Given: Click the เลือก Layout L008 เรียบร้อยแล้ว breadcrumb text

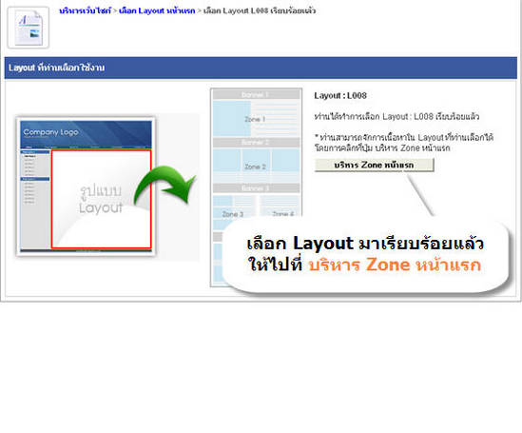Looking at the screenshot, I should click(x=260, y=10).
